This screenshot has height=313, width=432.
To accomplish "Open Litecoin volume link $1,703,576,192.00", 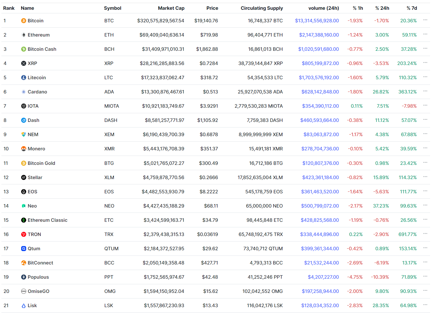I will (x=319, y=78).
